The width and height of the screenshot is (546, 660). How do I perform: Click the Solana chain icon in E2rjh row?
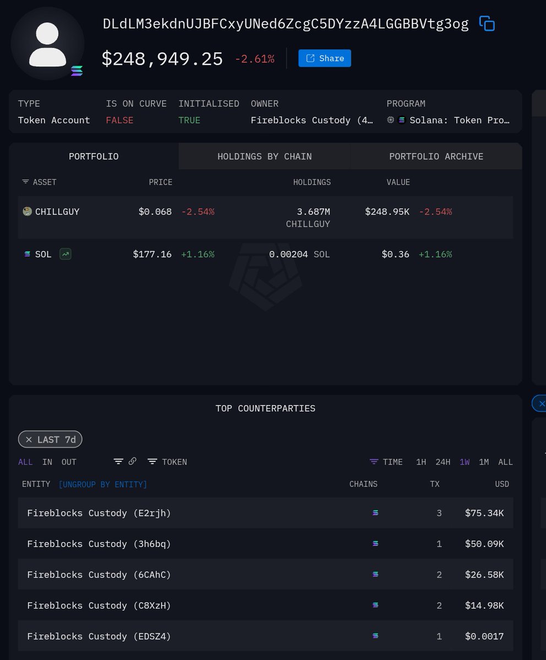click(x=375, y=513)
